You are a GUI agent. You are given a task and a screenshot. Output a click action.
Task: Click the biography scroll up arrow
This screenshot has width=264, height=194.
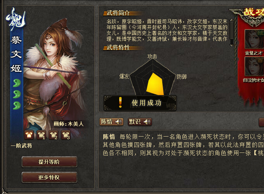tap(232, 20)
